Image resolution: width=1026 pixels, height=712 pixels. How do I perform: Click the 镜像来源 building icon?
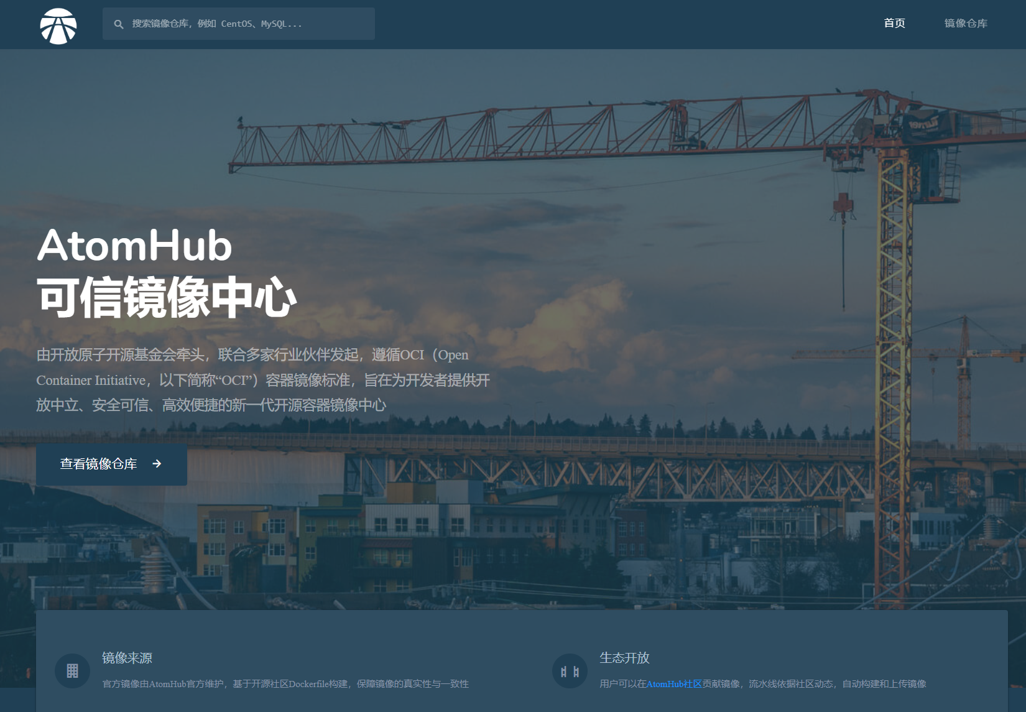click(x=72, y=671)
